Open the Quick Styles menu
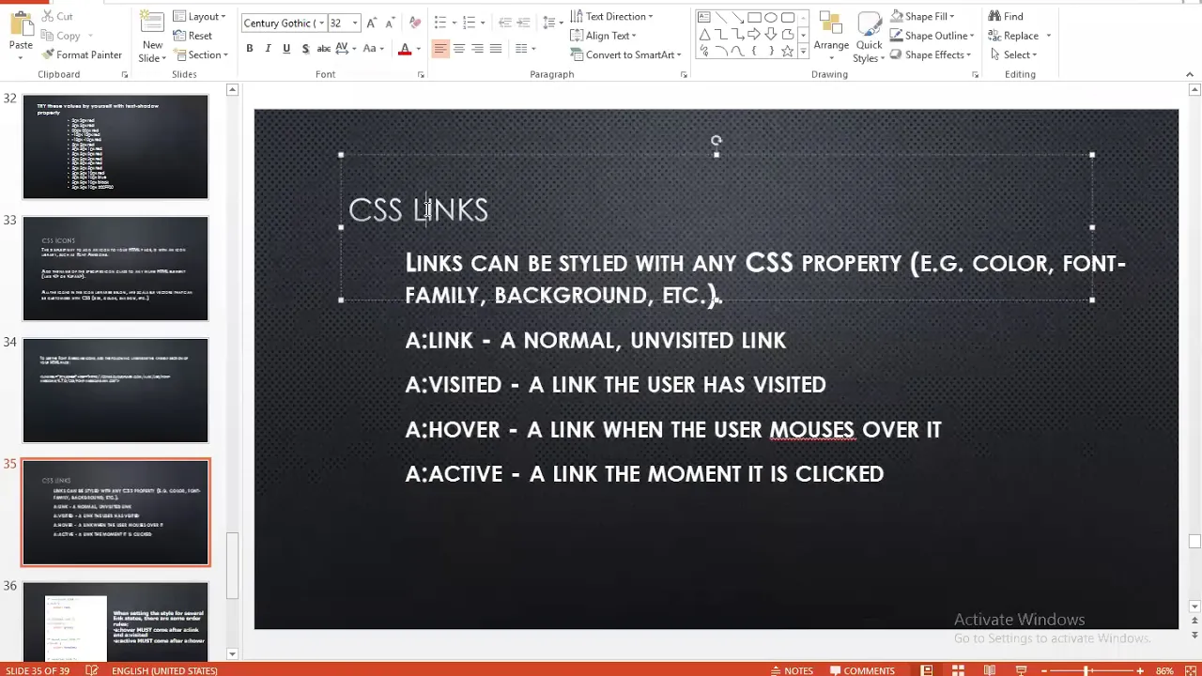This screenshot has width=1202, height=676. [869, 36]
